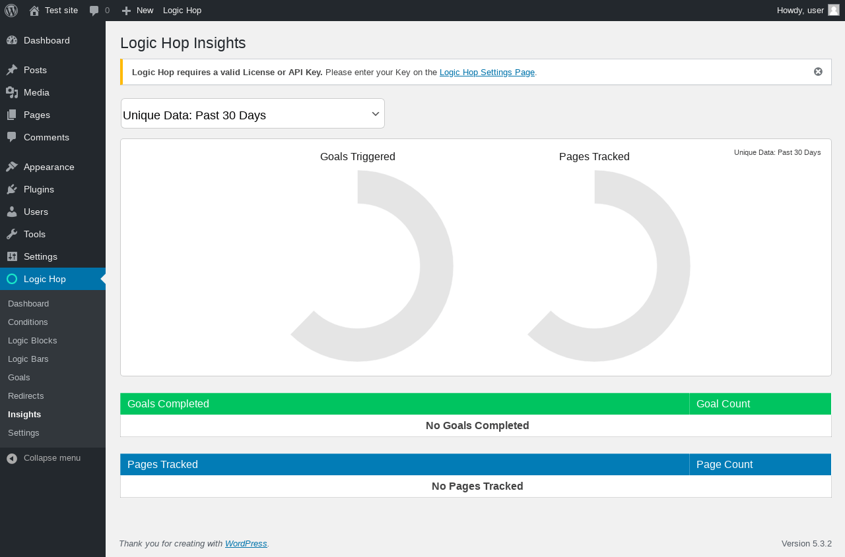Image resolution: width=845 pixels, height=557 pixels.
Task: Click the Settings sliders icon in sidebar
Action: pos(12,256)
